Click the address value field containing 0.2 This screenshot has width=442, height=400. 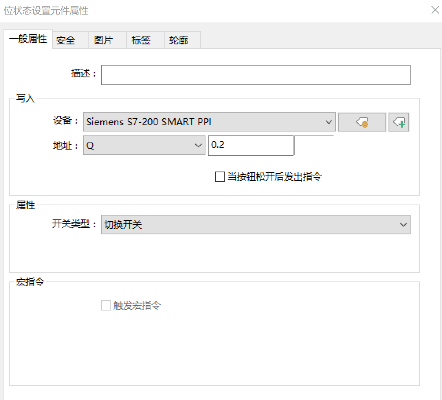(250, 145)
